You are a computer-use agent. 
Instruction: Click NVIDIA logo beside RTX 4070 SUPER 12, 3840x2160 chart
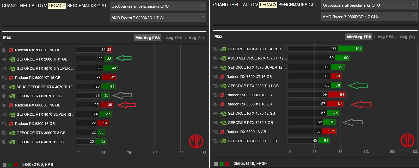tap(12, 114)
